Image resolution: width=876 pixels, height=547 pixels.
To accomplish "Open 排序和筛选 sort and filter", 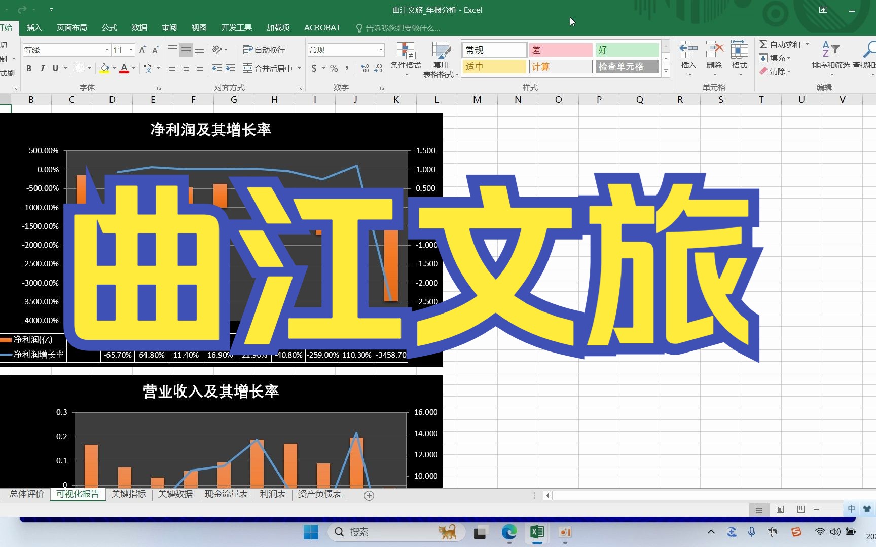I will (830, 58).
